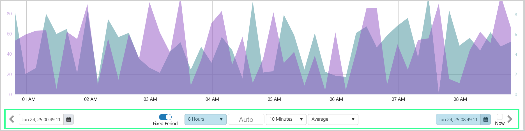Image resolution: width=525 pixels, height=131 pixels.
Task: Click the teal right axis value 8
Action: 516,15
